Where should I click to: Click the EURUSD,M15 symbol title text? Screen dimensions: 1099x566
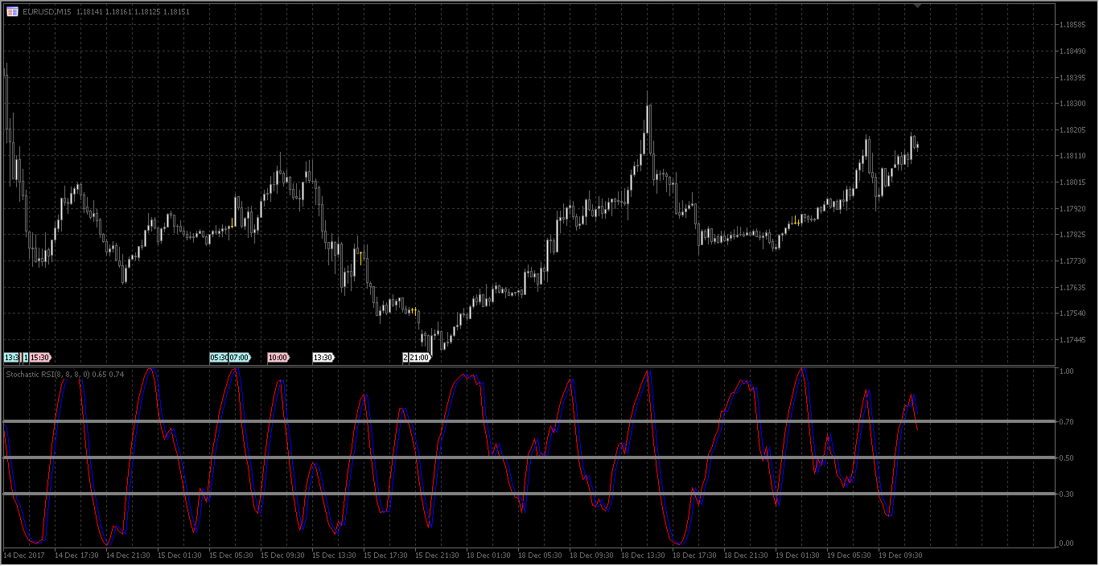tap(47, 11)
